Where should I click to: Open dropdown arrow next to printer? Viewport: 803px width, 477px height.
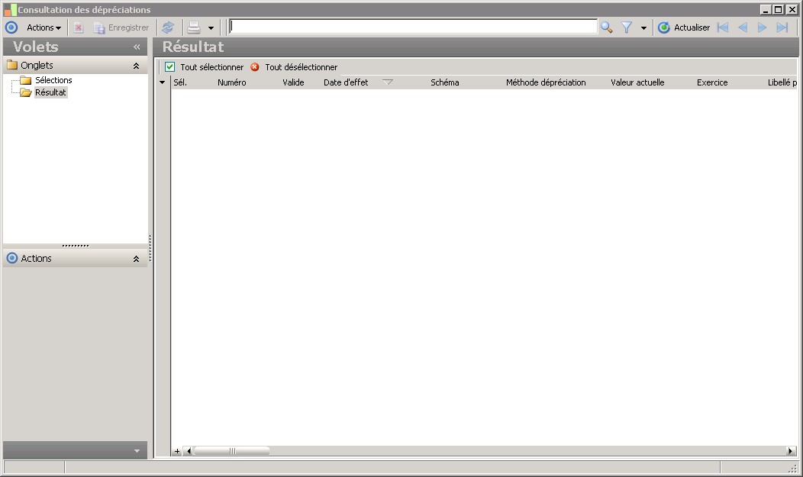point(211,28)
